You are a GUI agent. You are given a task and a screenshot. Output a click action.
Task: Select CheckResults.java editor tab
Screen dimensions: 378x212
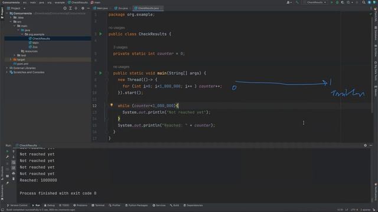pyautogui.click(x=148, y=8)
